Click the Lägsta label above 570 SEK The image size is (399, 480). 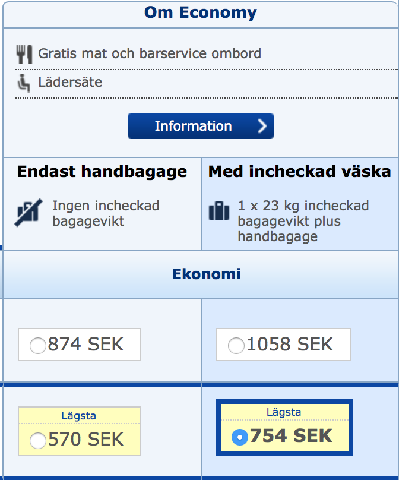click(79, 416)
